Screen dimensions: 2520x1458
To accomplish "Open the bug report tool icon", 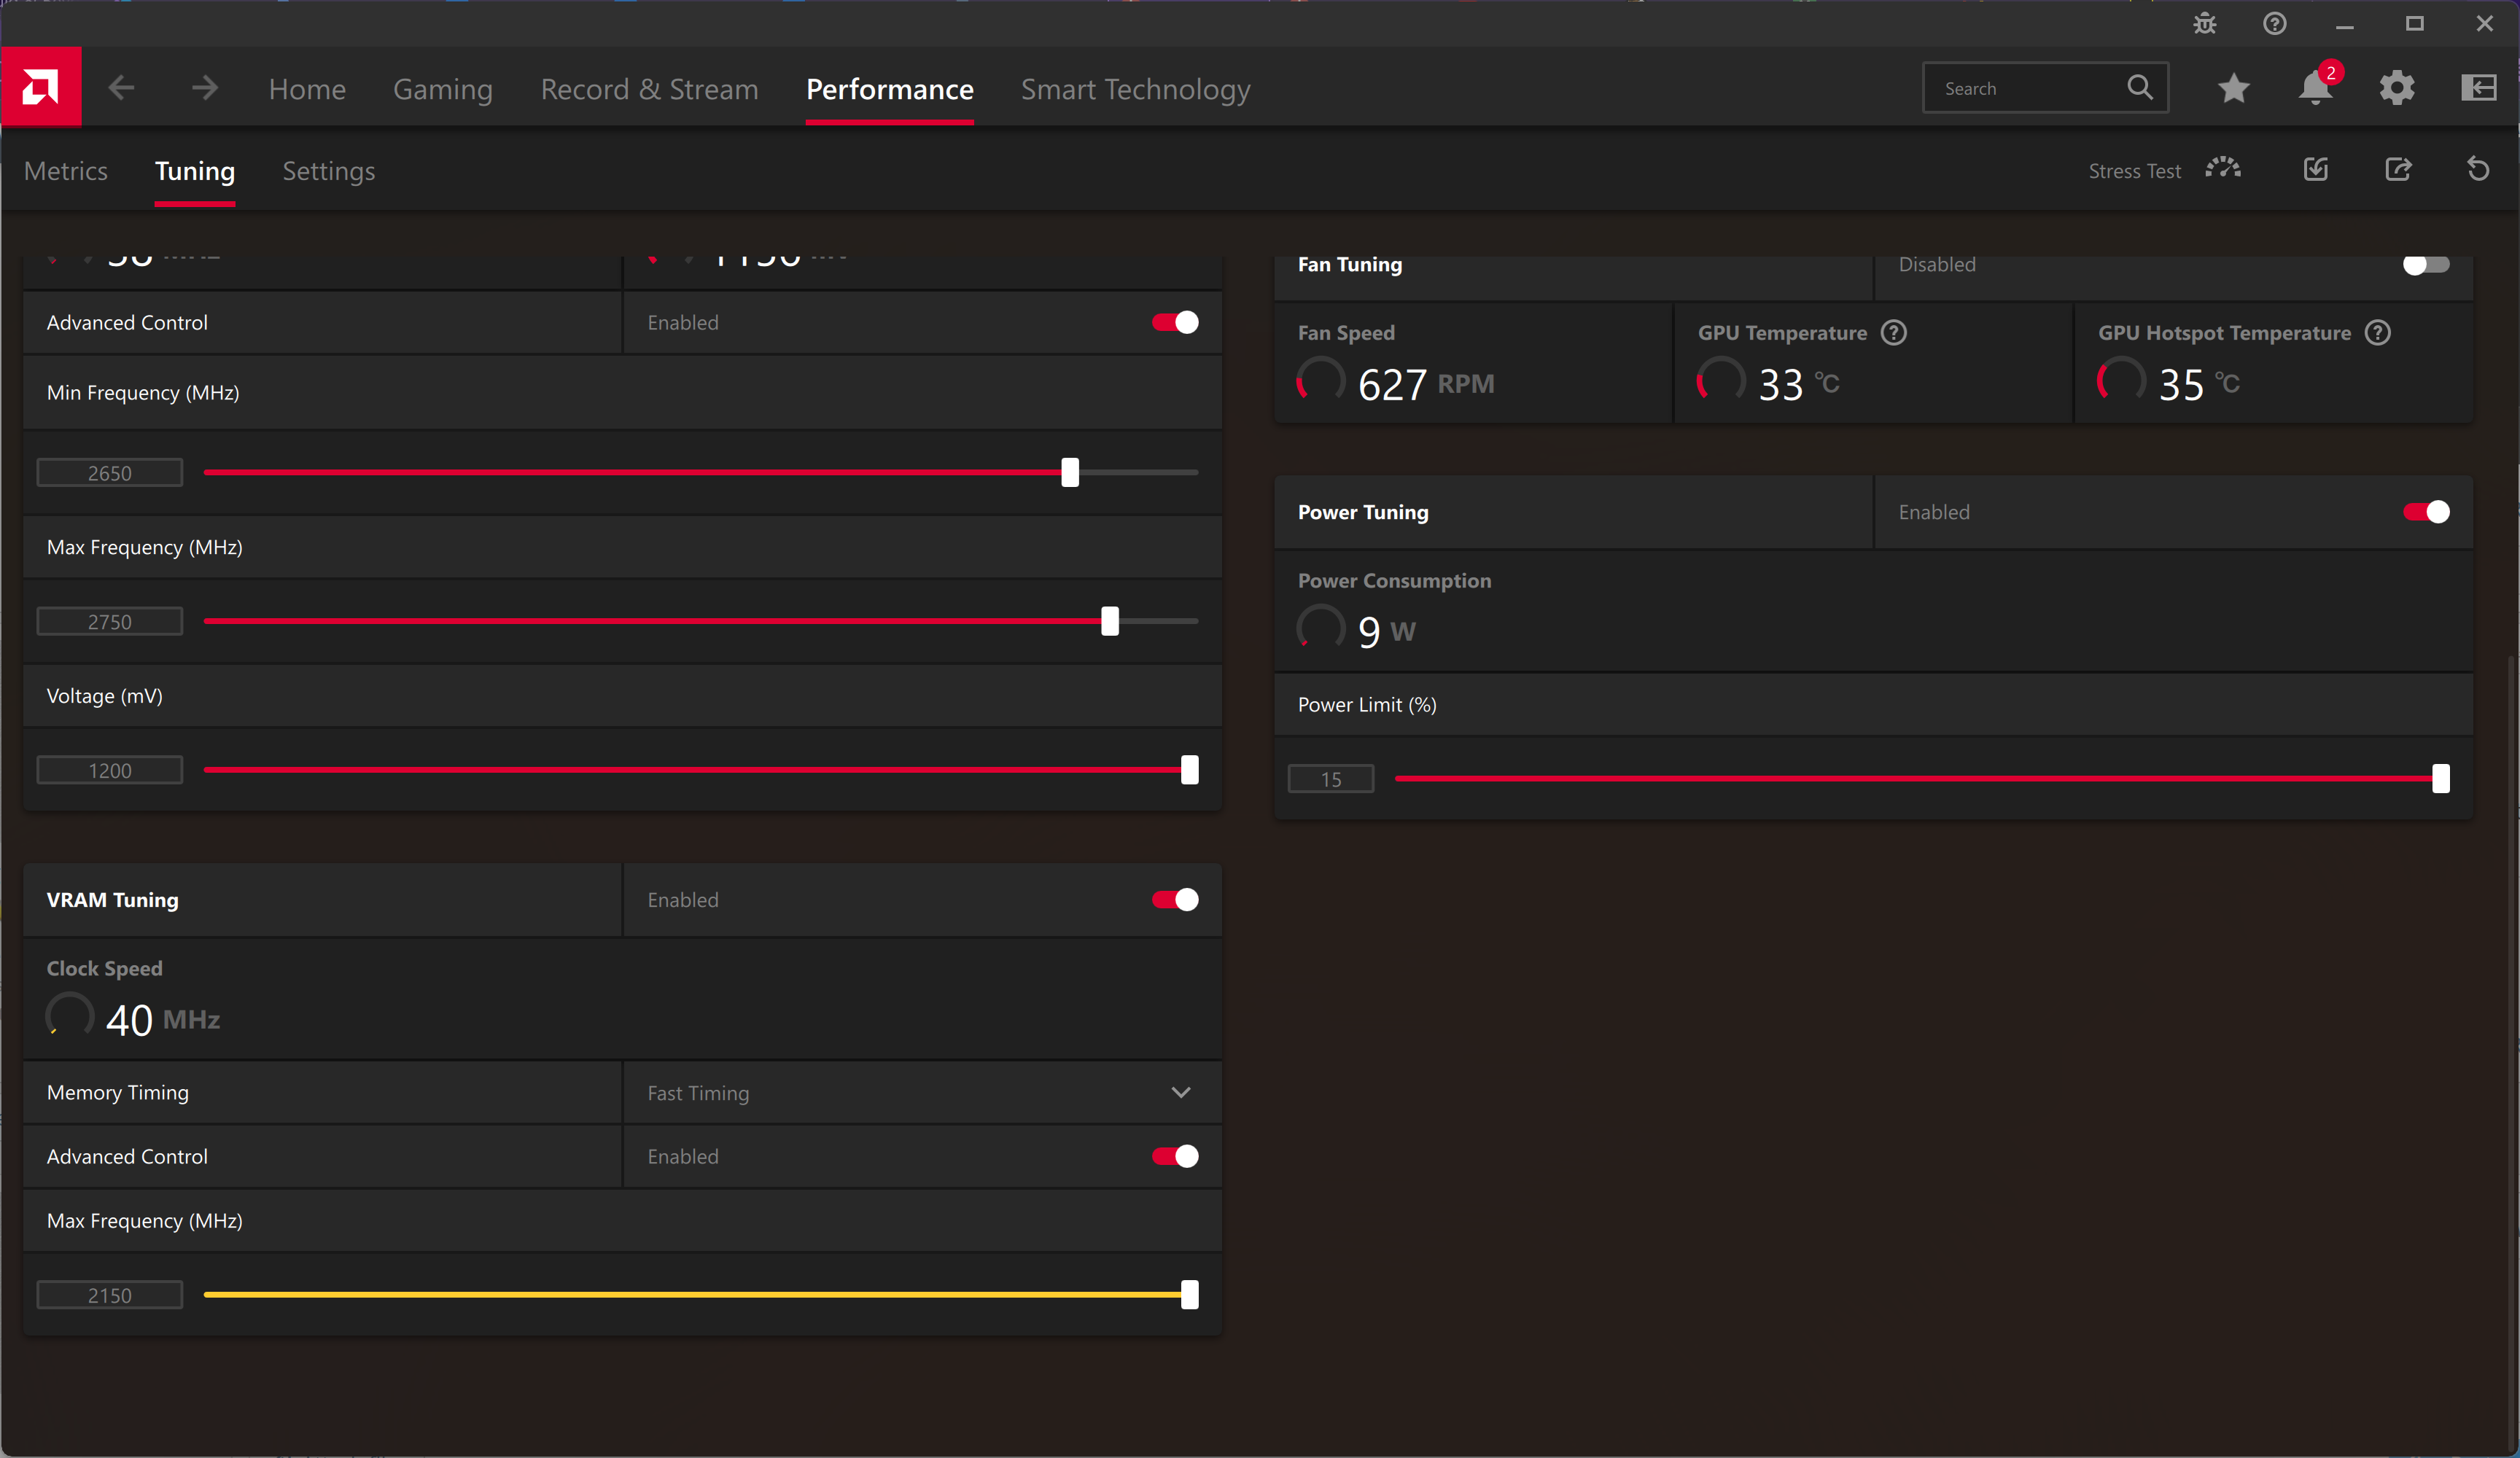I will tap(2204, 24).
